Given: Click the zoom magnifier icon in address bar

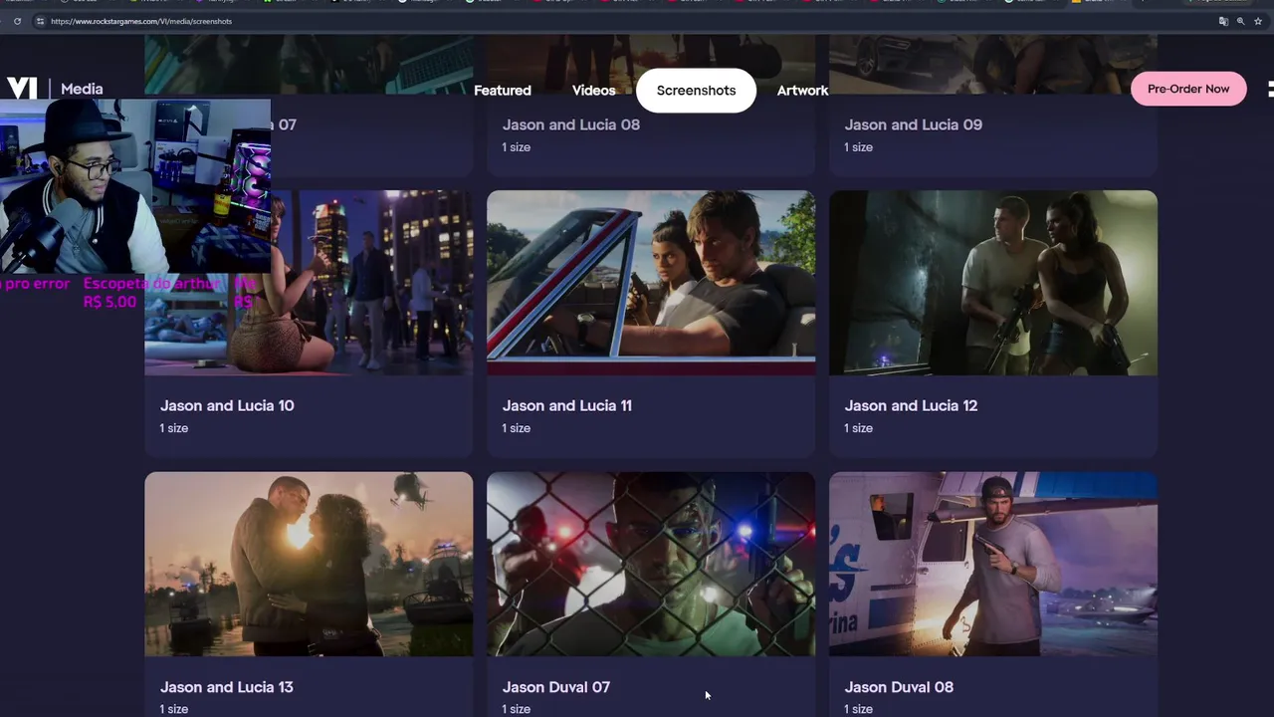Looking at the screenshot, I should (1241, 21).
